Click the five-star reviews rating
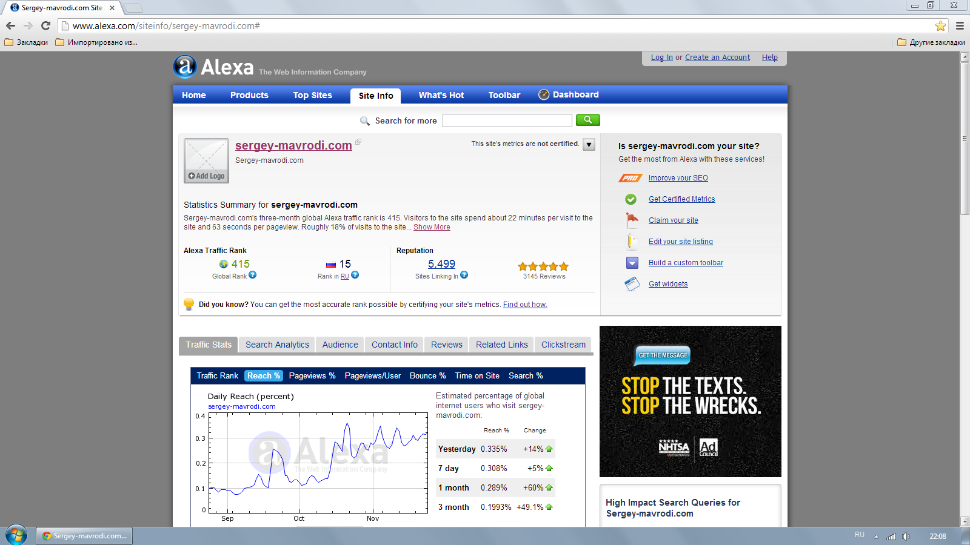 point(543,266)
